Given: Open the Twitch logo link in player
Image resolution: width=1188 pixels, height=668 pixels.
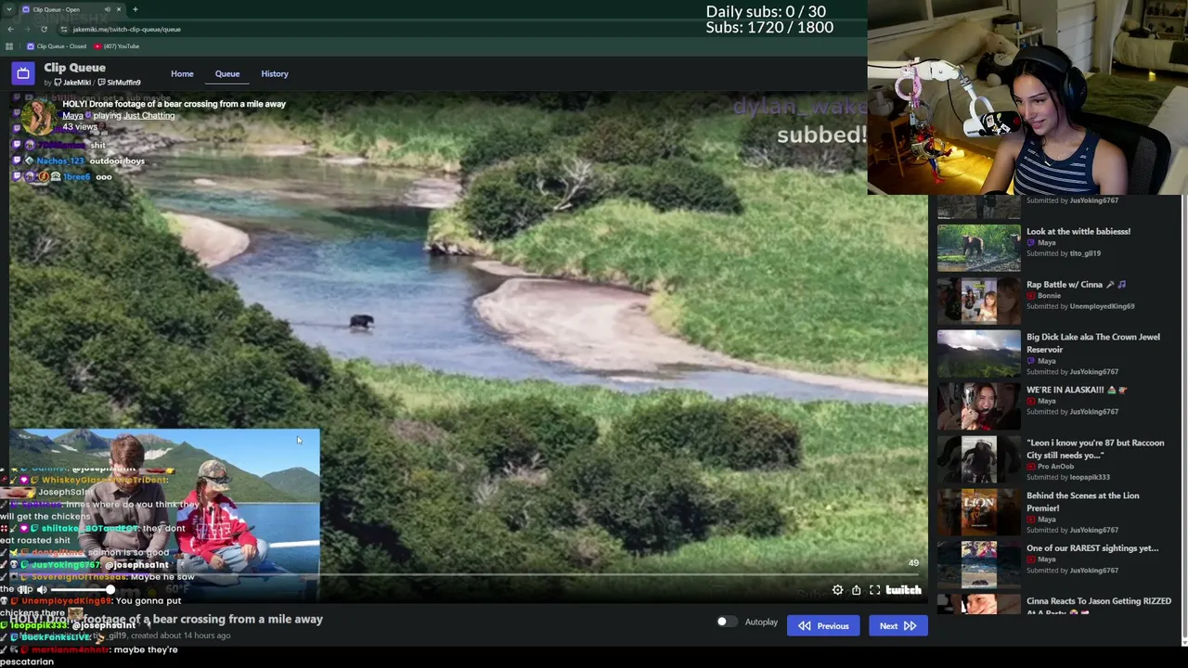Looking at the screenshot, I should [x=903, y=590].
